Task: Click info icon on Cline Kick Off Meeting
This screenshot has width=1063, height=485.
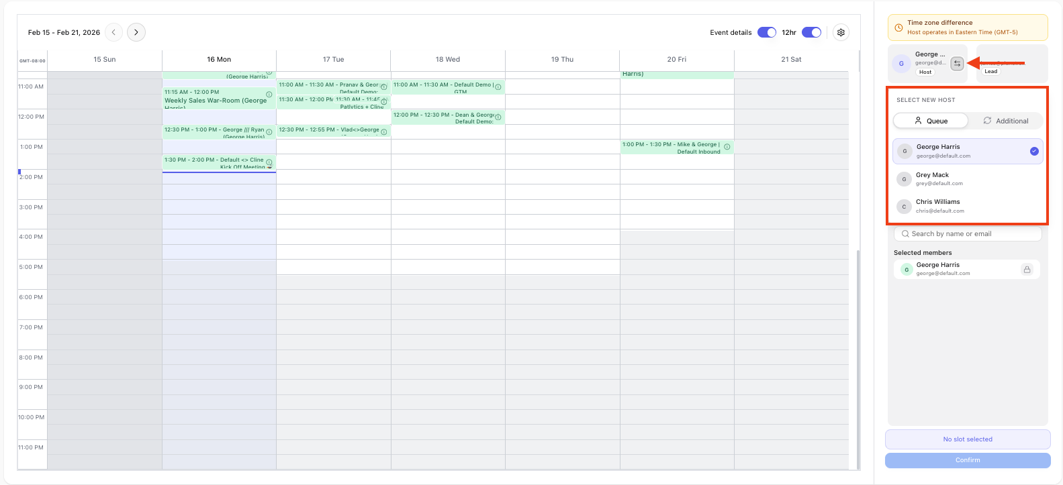Action: click(x=269, y=162)
